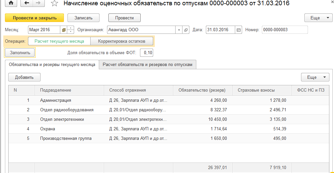Click the home icon button
The image size is (334, 173).
coord(11,4)
